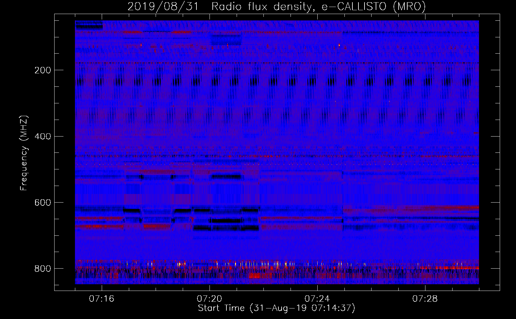Click the 07:20 time tick label
The image size is (516, 319).
210,299
